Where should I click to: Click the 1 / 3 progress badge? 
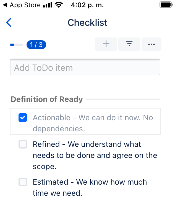click(x=36, y=44)
